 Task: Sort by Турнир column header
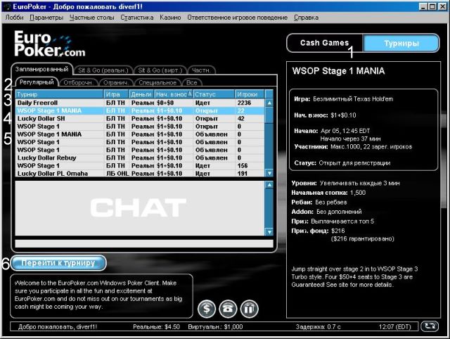point(59,94)
